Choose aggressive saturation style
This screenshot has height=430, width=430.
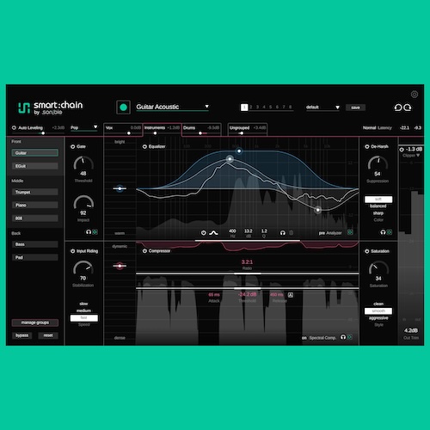[378, 318]
